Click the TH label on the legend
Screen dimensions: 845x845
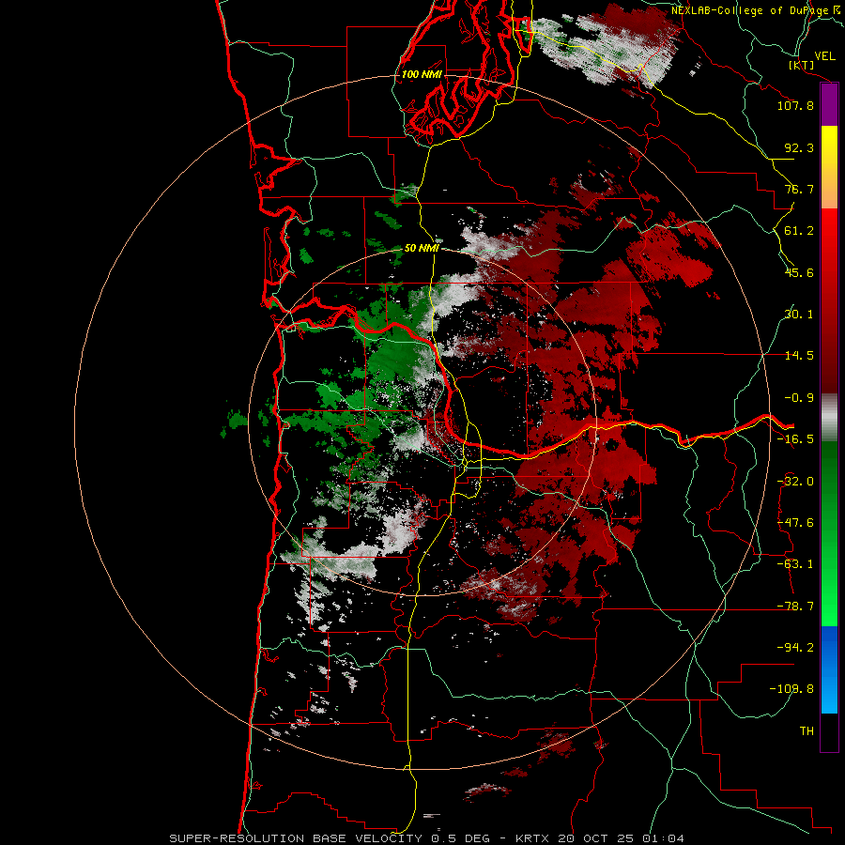[807, 731]
